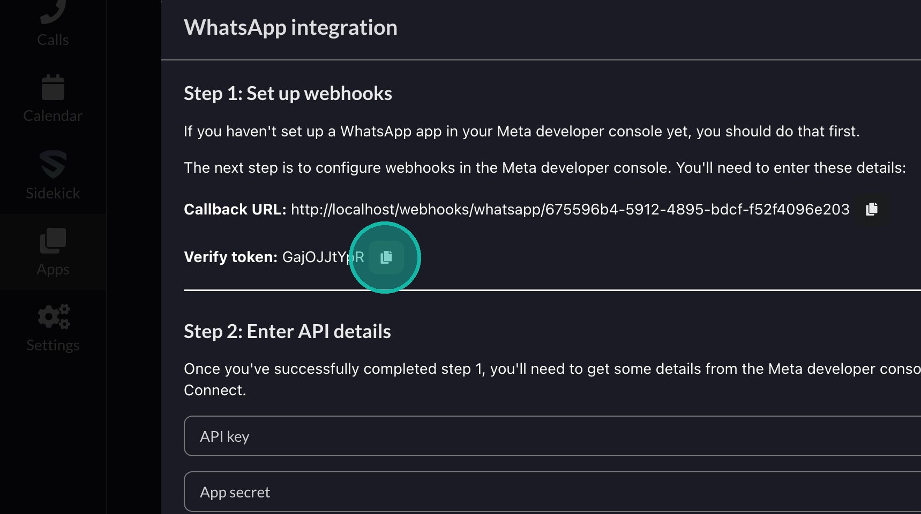
Task: Click the GajOJJtYpR verify token text
Action: 323,257
